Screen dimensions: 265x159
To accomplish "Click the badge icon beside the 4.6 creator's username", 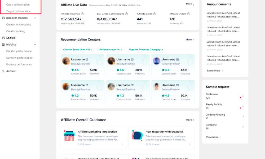I will tap(132, 59).
